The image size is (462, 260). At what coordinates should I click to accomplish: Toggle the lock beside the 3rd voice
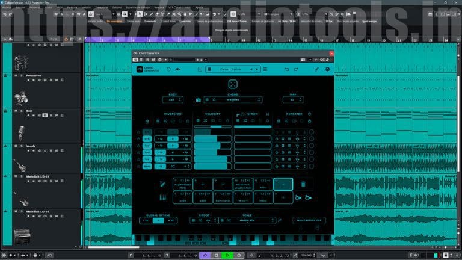click(x=138, y=146)
